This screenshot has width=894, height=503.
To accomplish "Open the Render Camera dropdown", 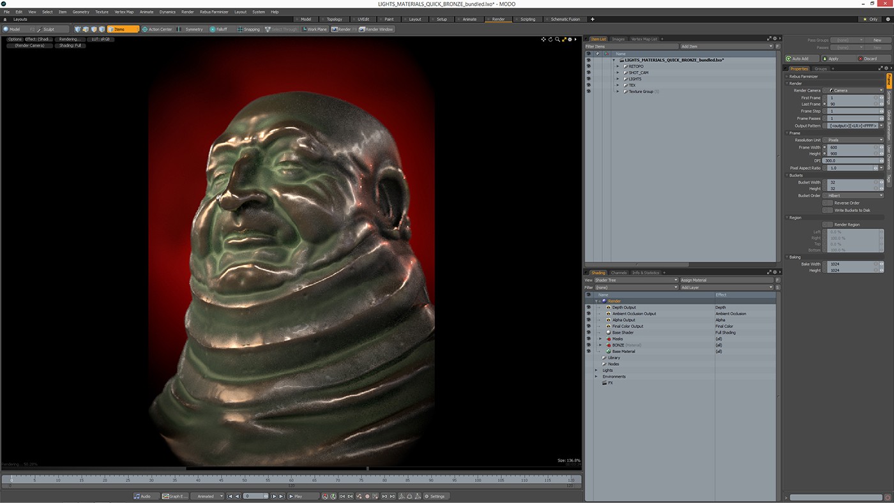I will click(853, 91).
